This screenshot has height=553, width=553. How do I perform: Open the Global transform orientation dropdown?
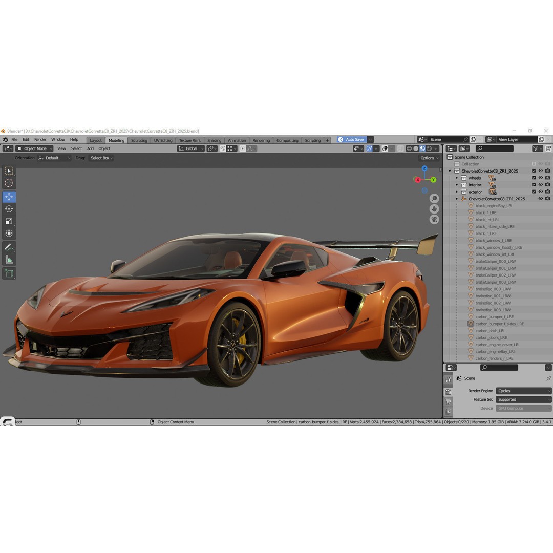[x=191, y=148]
